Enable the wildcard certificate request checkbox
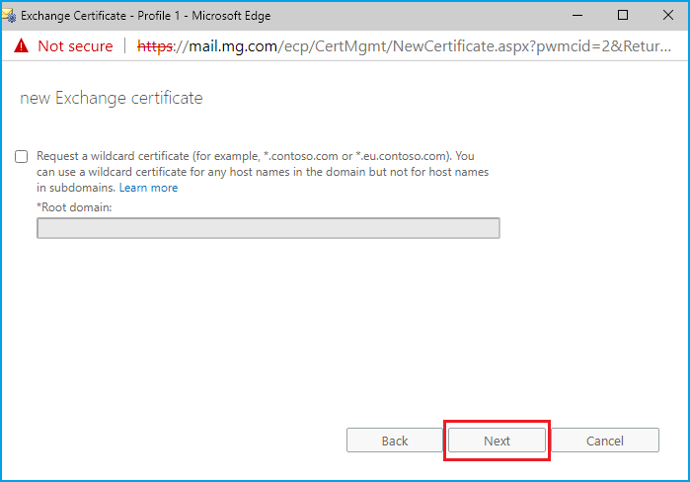Viewport: 690px width, 482px height. pos(22,157)
